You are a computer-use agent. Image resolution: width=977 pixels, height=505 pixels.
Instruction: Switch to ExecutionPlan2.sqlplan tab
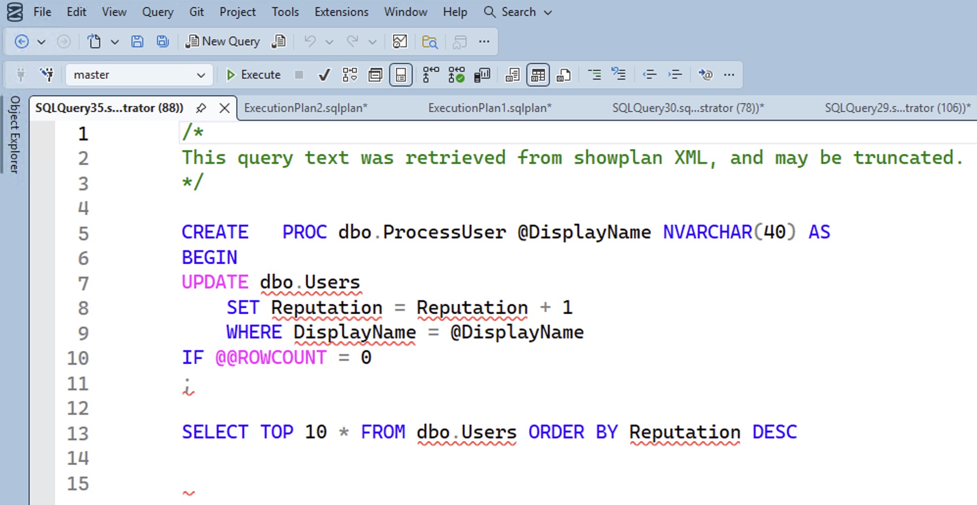306,108
